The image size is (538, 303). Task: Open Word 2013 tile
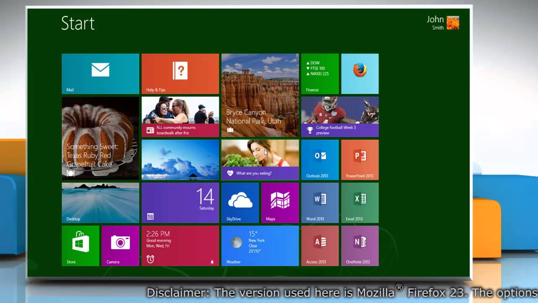pyautogui.click(x=320, y=203)
